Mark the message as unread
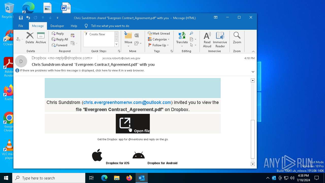The image size is (325, 183). pos(159,34)
